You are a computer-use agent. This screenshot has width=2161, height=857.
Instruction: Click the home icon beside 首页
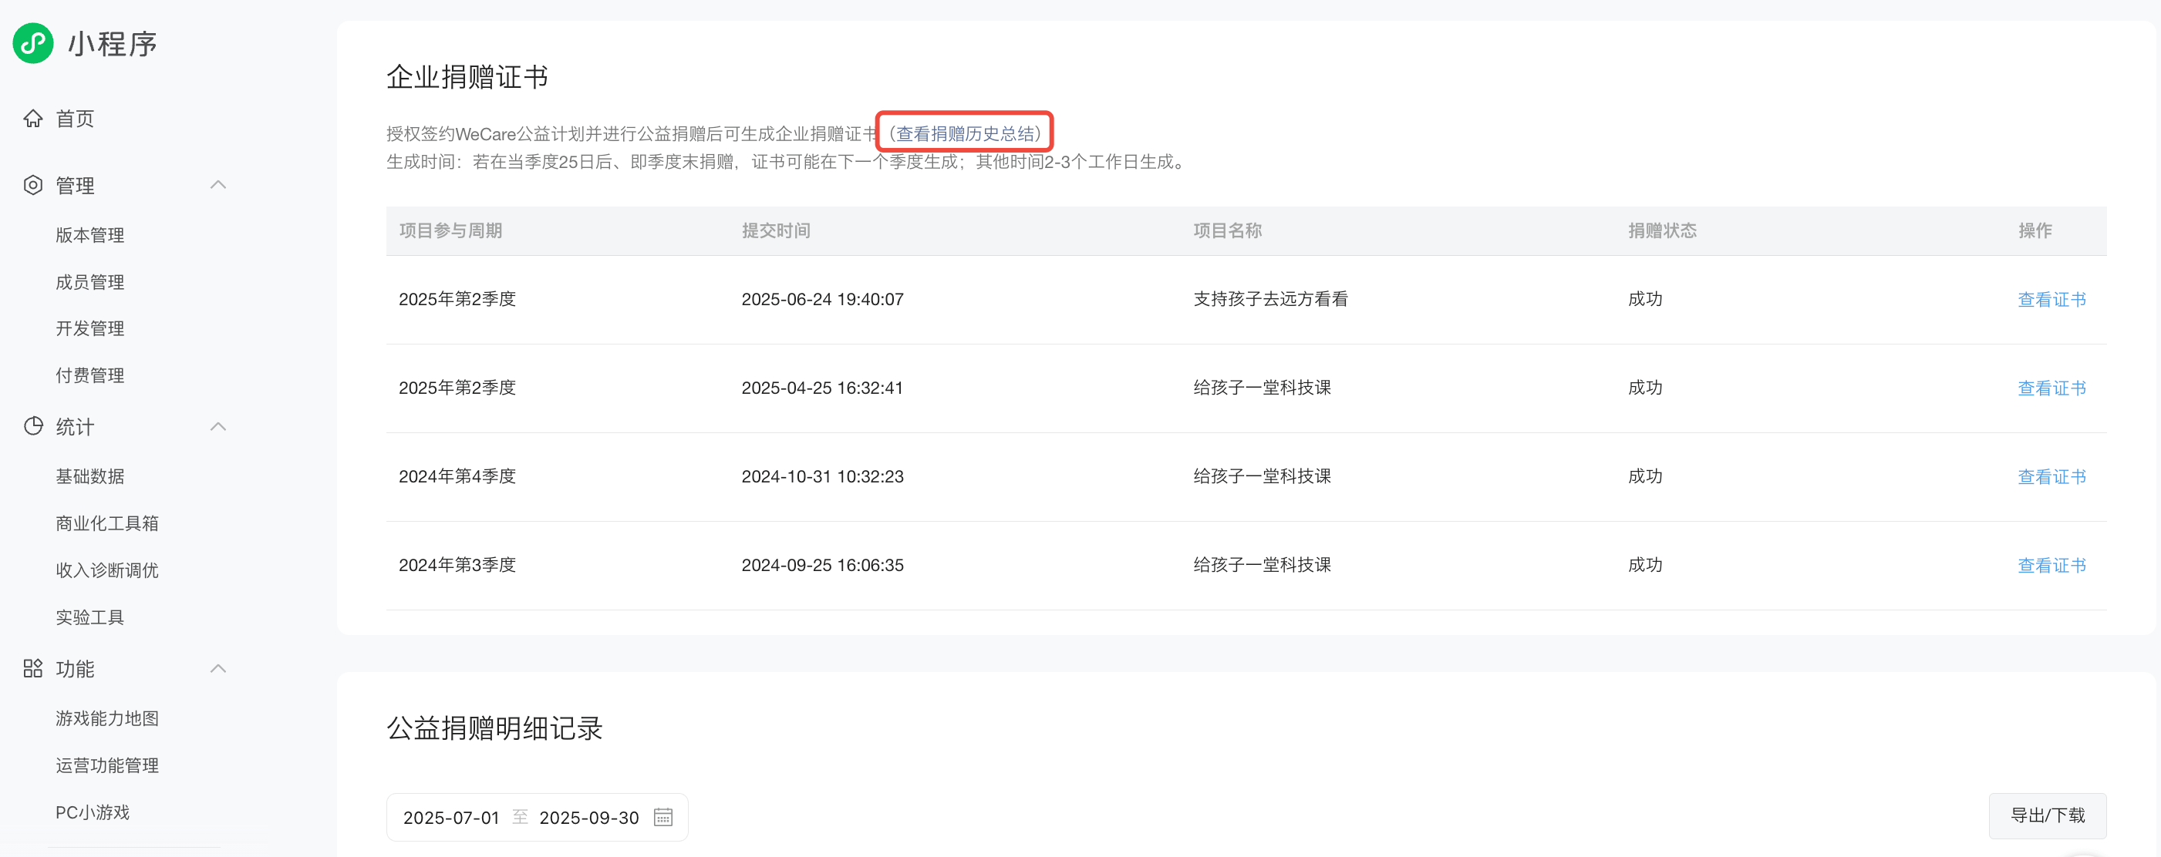point(32,118)
